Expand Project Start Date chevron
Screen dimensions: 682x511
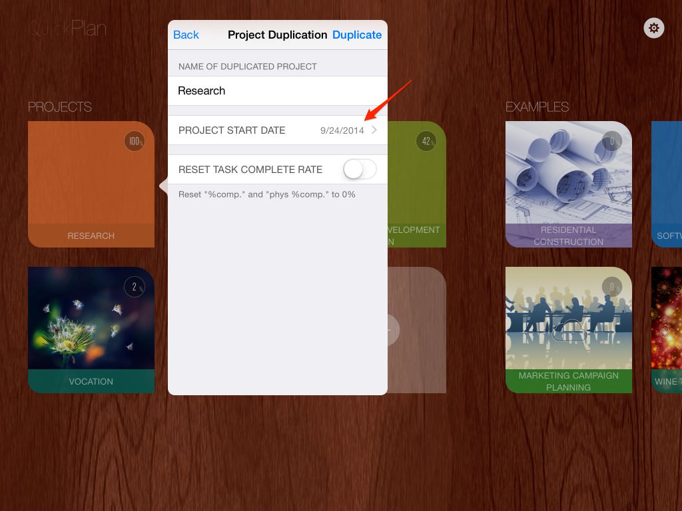pyautogui.click(x=374, y=130)
